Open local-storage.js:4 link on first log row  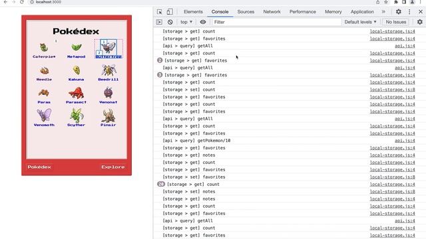coord(392,31)
